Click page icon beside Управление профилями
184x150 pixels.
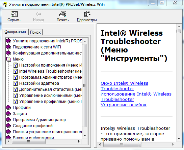16,102
